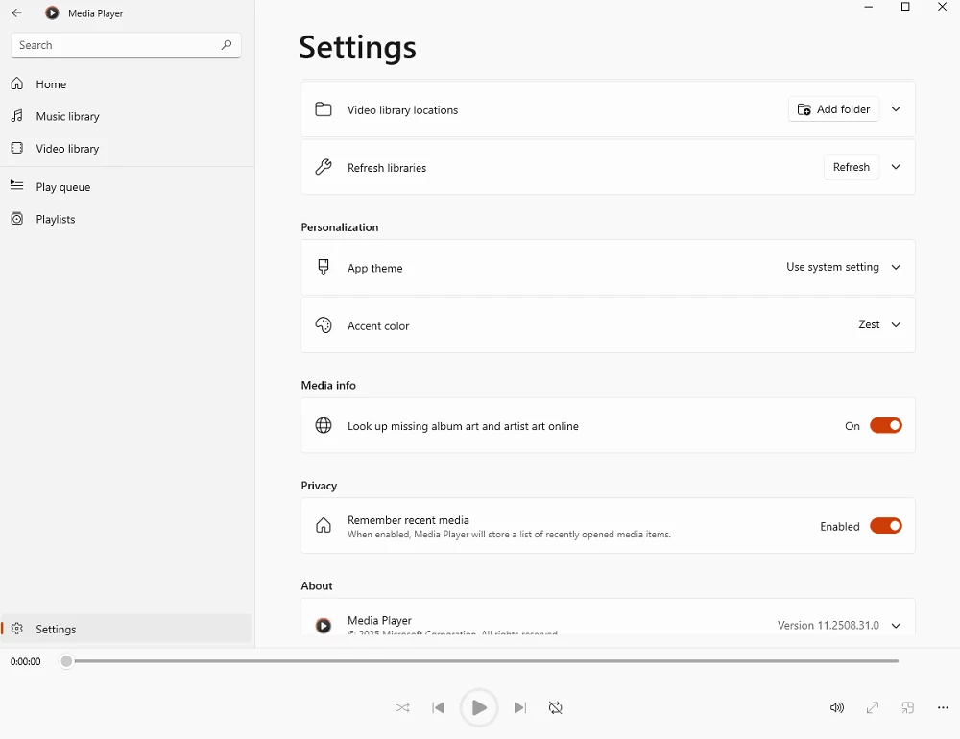Mute the volume speaker icon
Image resolution: width=960 pixels, height=739 pixels.
[837, 708]
